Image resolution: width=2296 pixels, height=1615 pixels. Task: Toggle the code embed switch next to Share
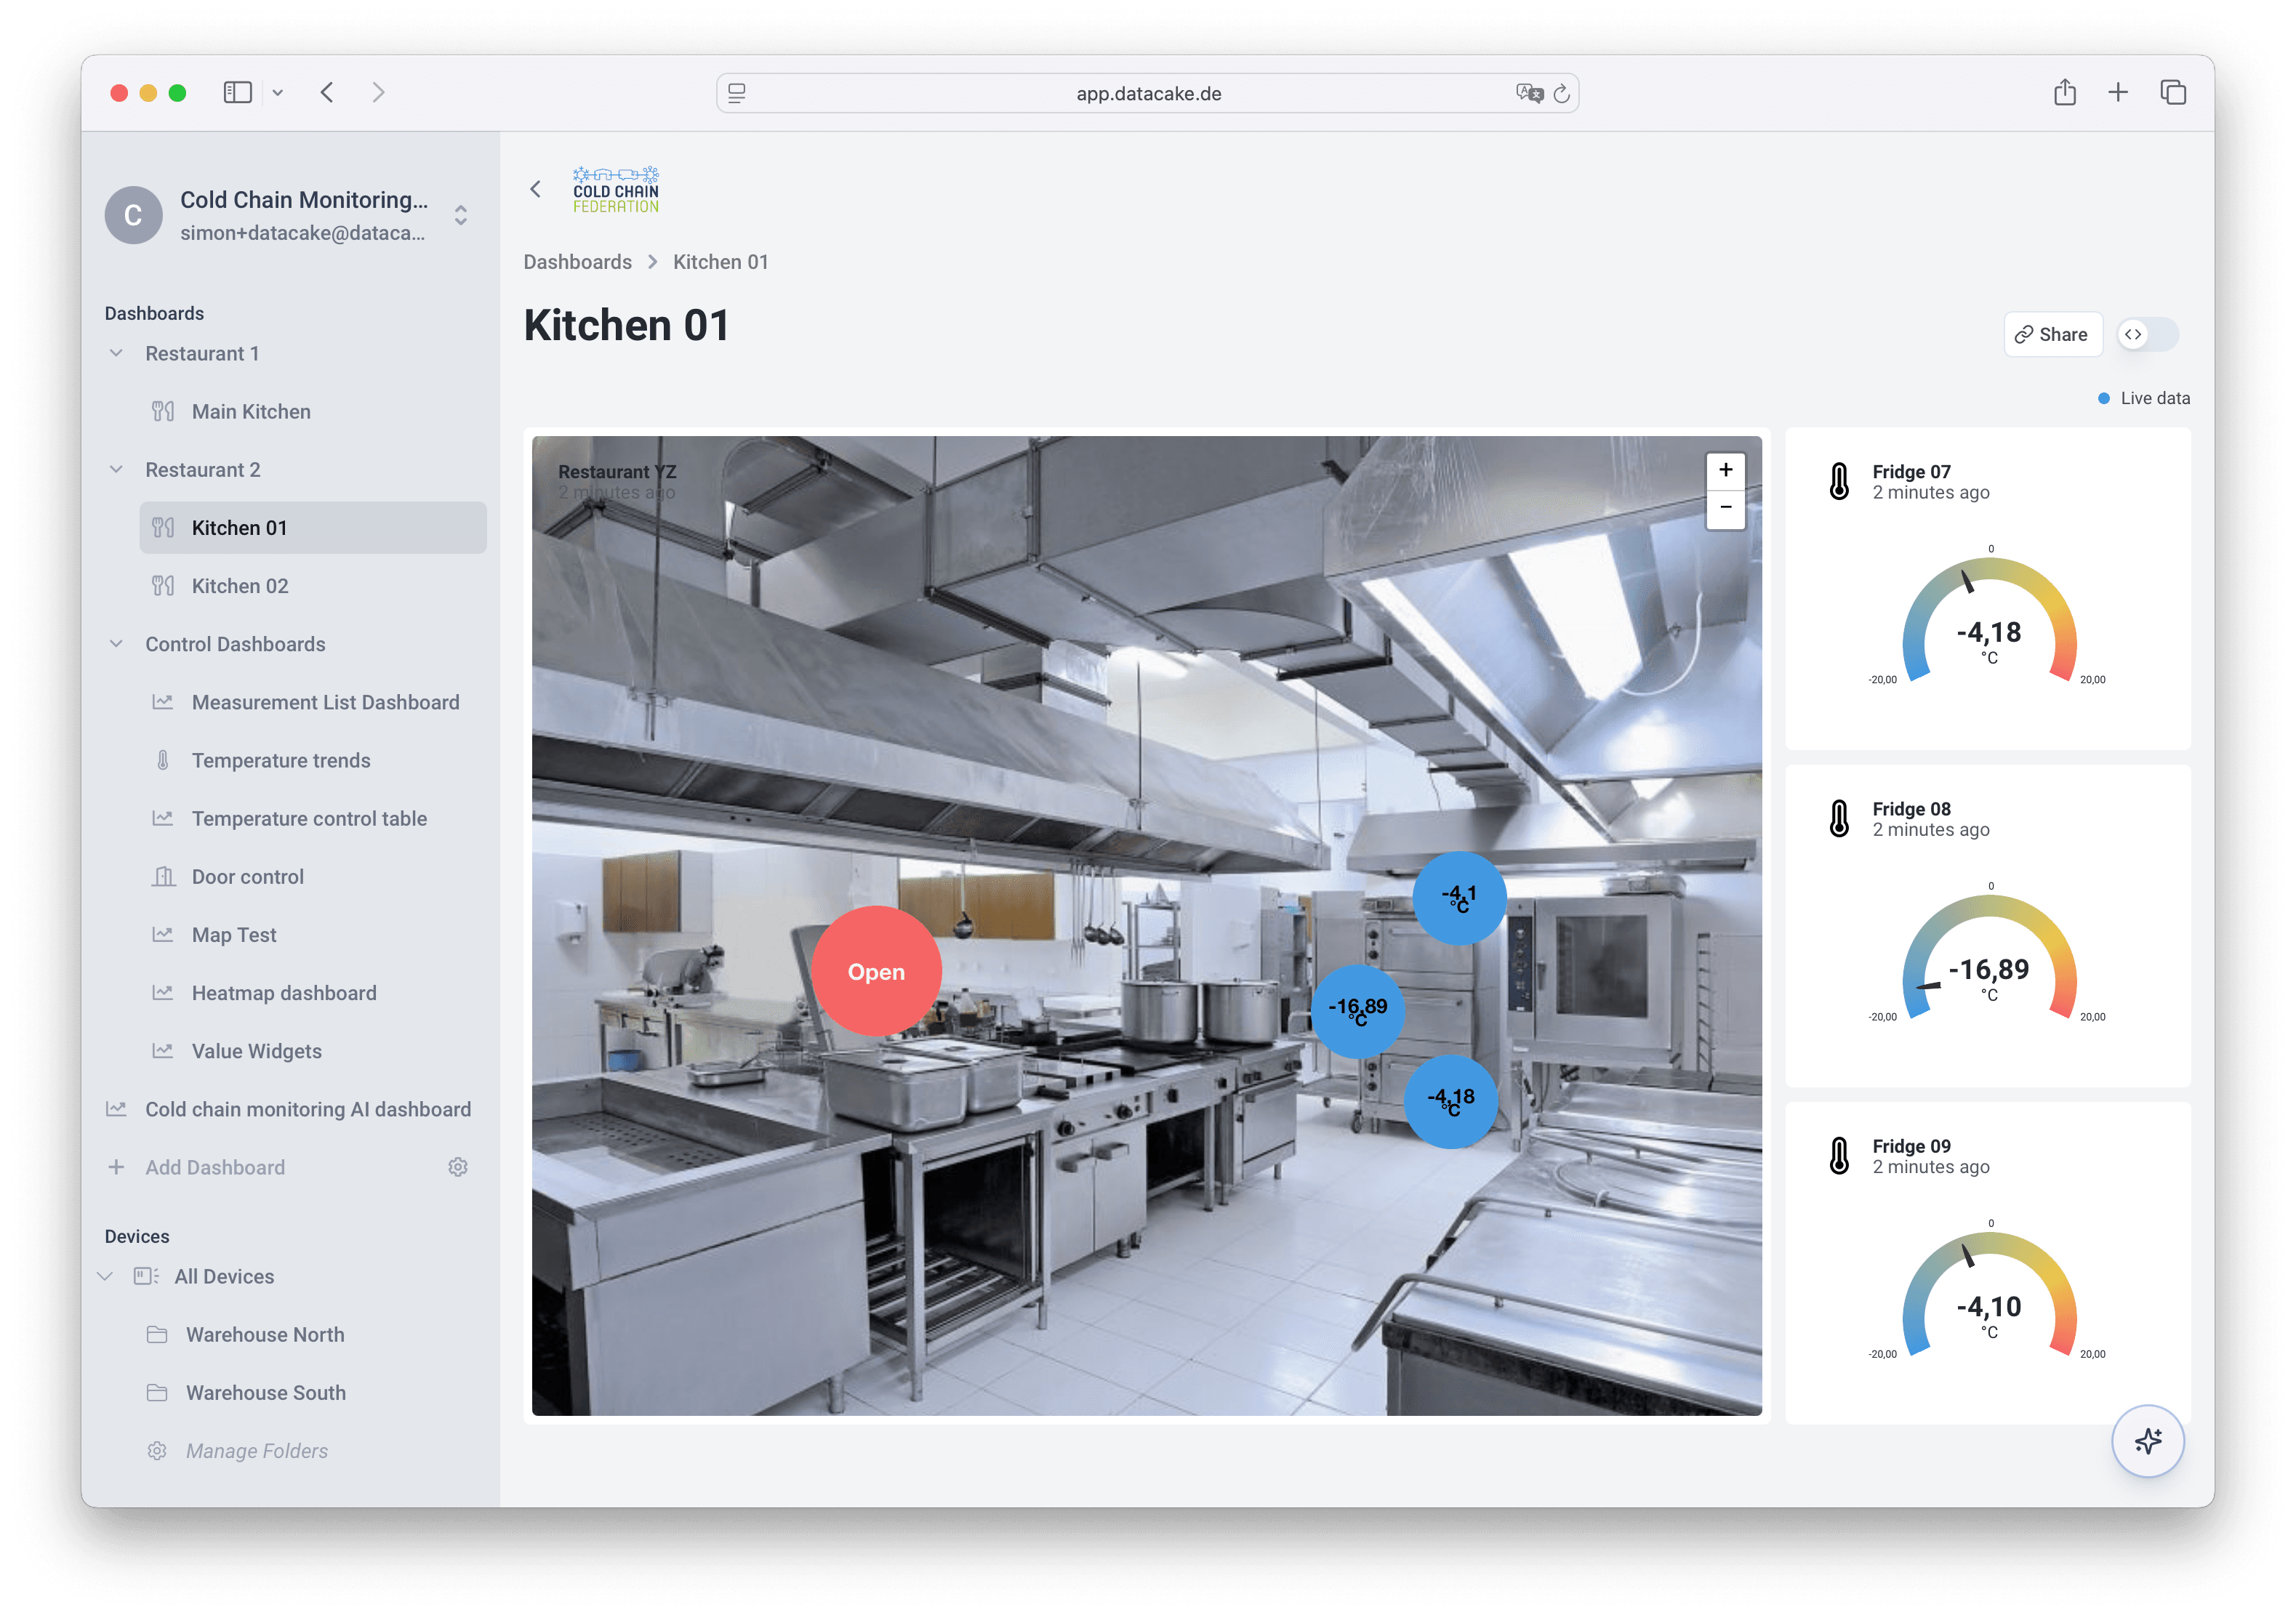[x=2147, y=334]
